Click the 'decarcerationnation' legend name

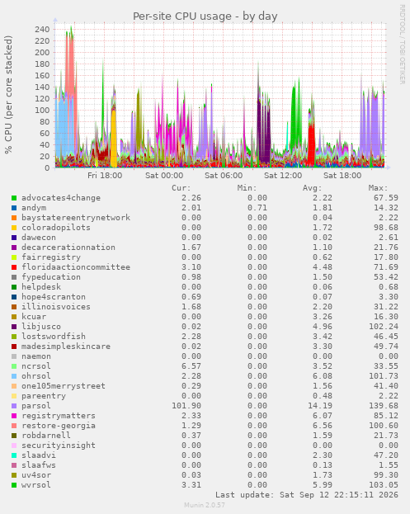point(68,248)
